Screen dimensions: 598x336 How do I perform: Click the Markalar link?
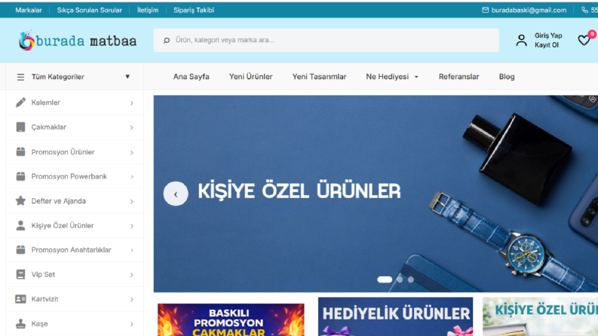tap(29, 10)
